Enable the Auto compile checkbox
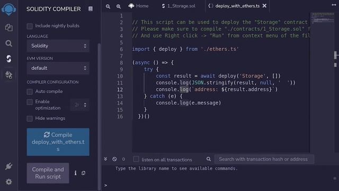 click(30, 92)
